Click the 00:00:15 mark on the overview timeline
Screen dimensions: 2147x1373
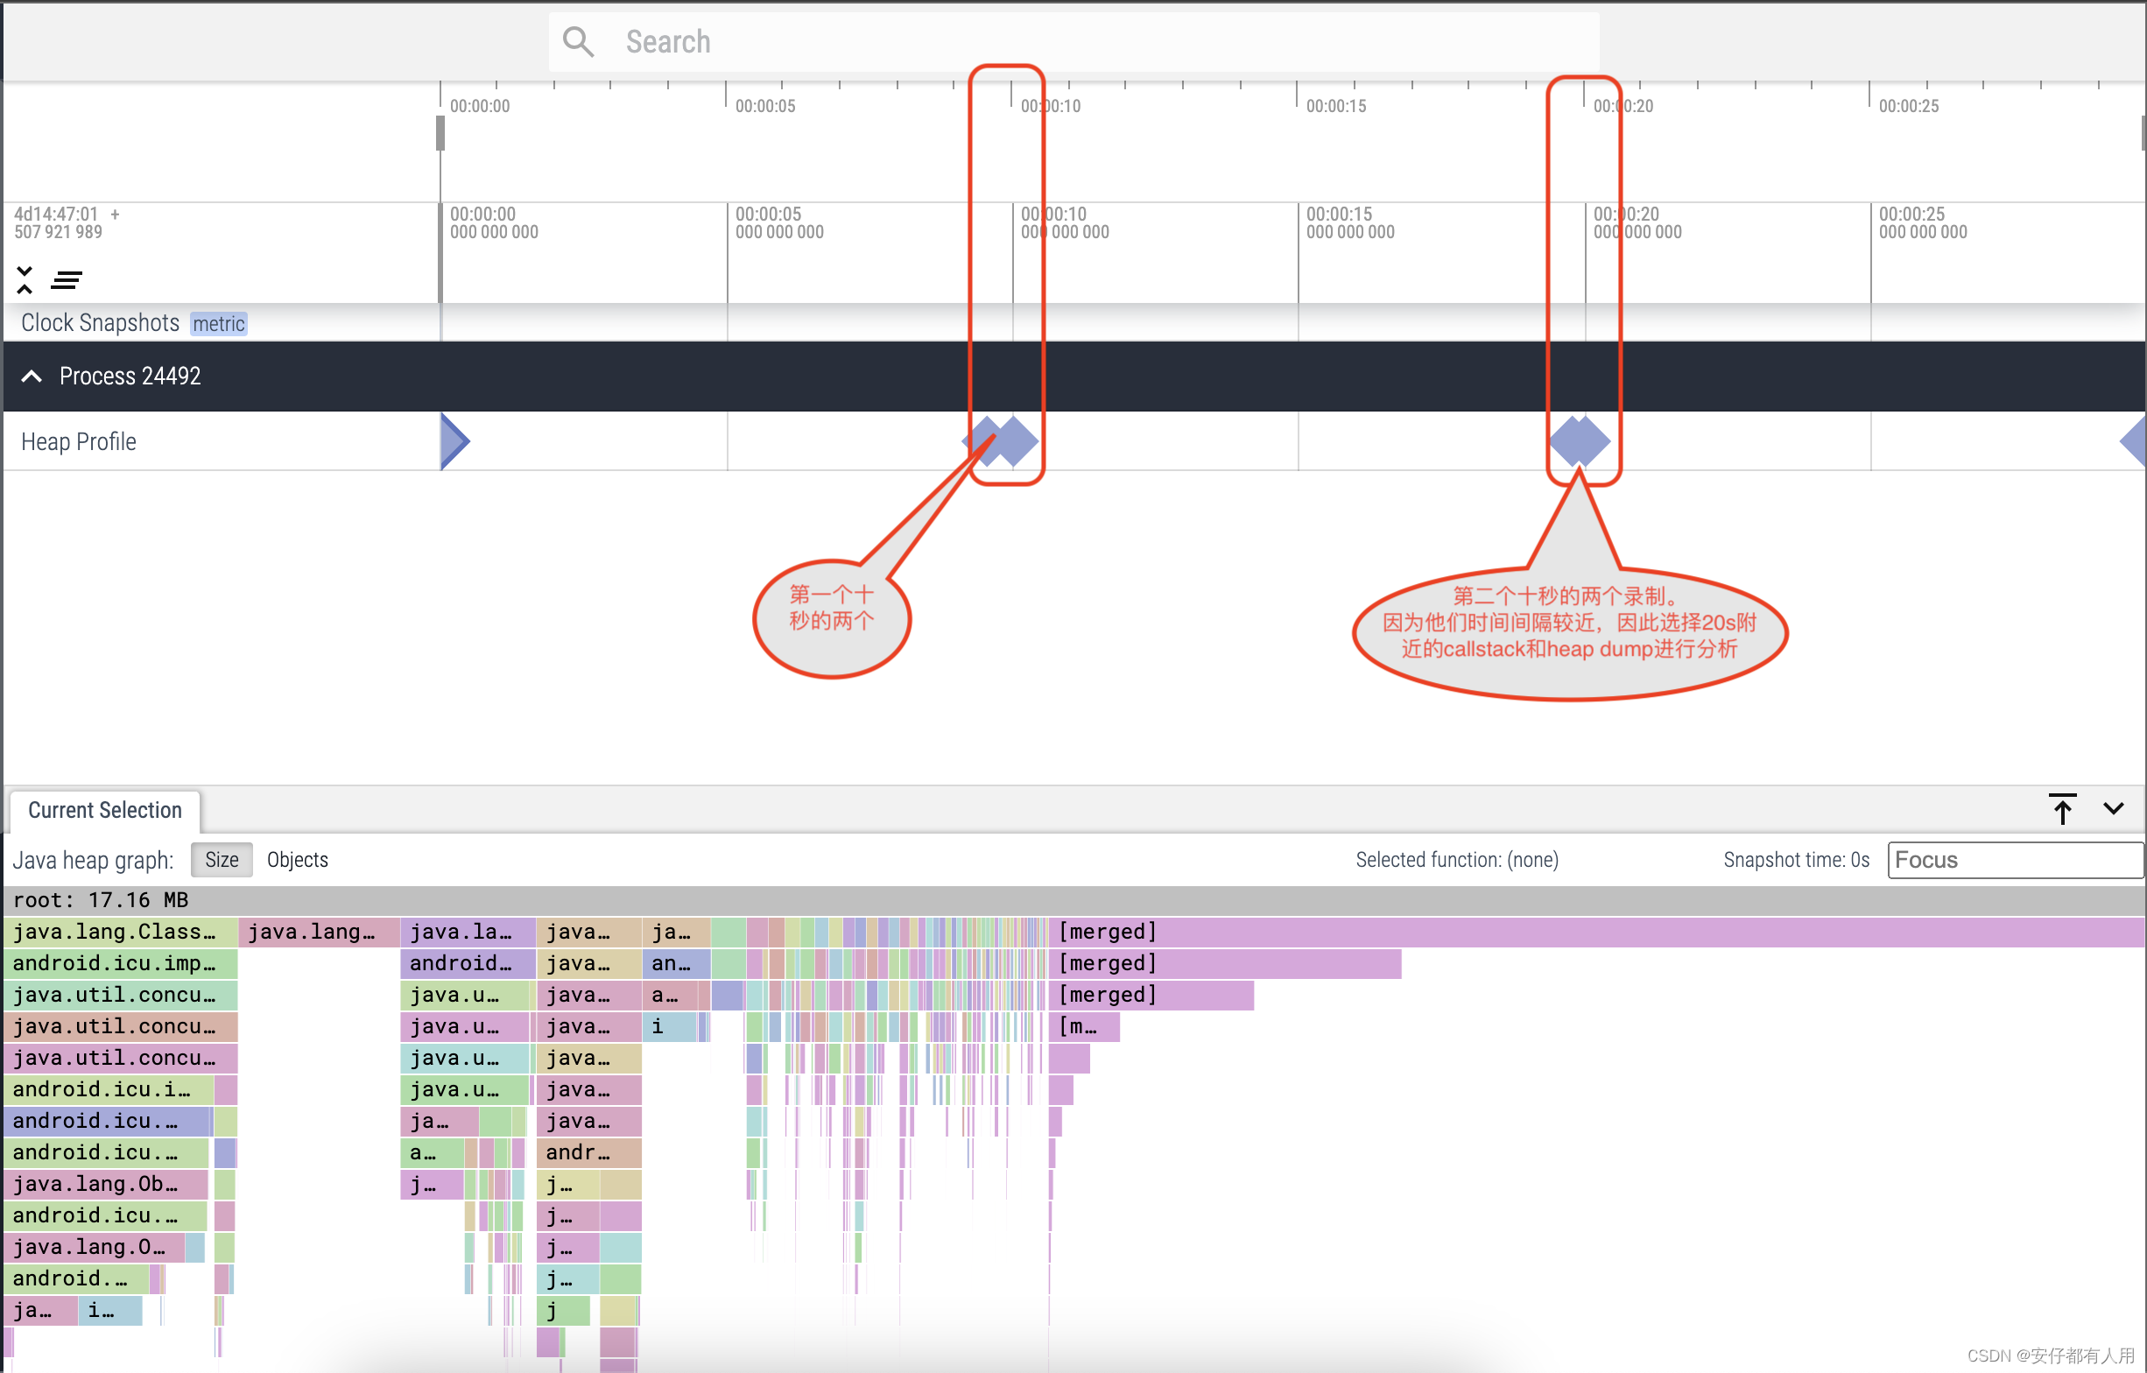click(x=1335, y=106)
